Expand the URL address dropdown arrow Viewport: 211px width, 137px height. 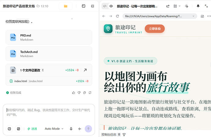(193, 16)
